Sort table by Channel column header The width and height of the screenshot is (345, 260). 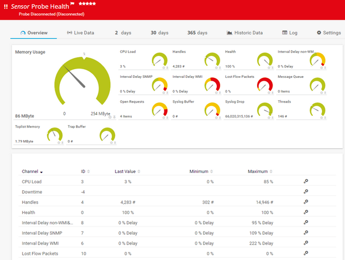(x=32, y=171)
